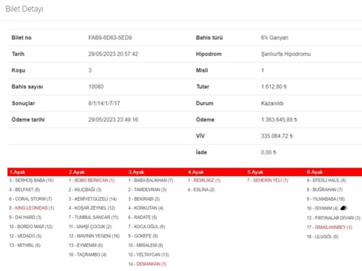Click the Bilet Detayı page title
This screenshot has width=362, height=271.
(24, 9)
